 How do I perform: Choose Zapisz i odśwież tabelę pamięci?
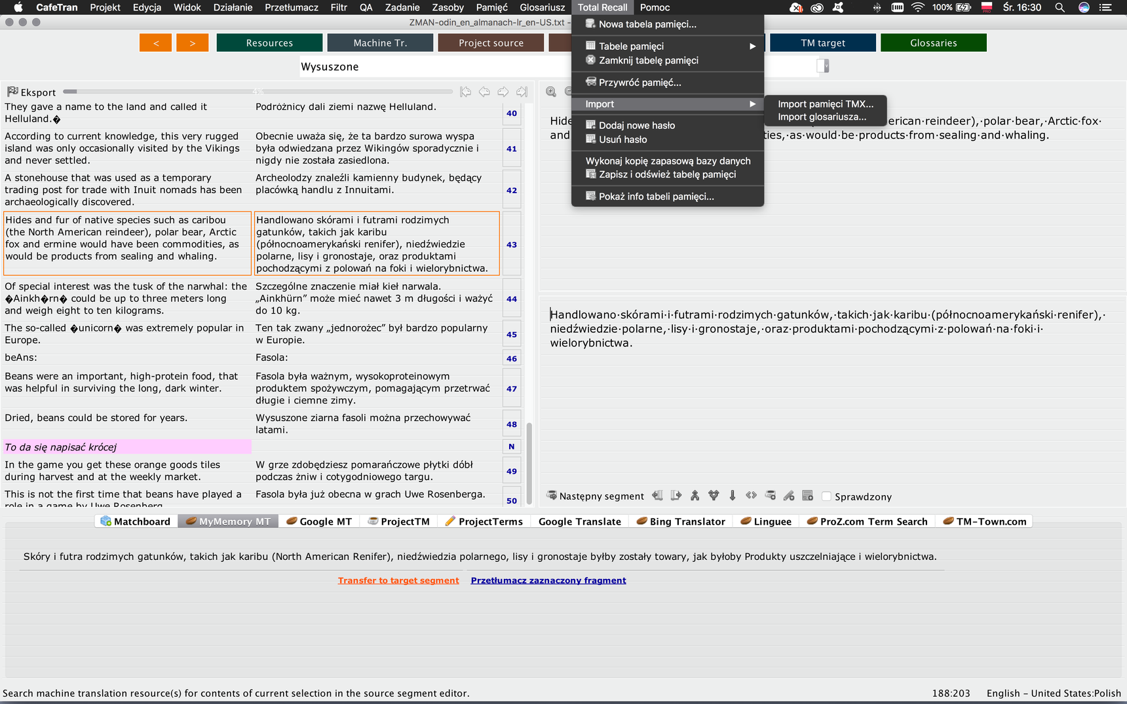[x=668, y=174]
